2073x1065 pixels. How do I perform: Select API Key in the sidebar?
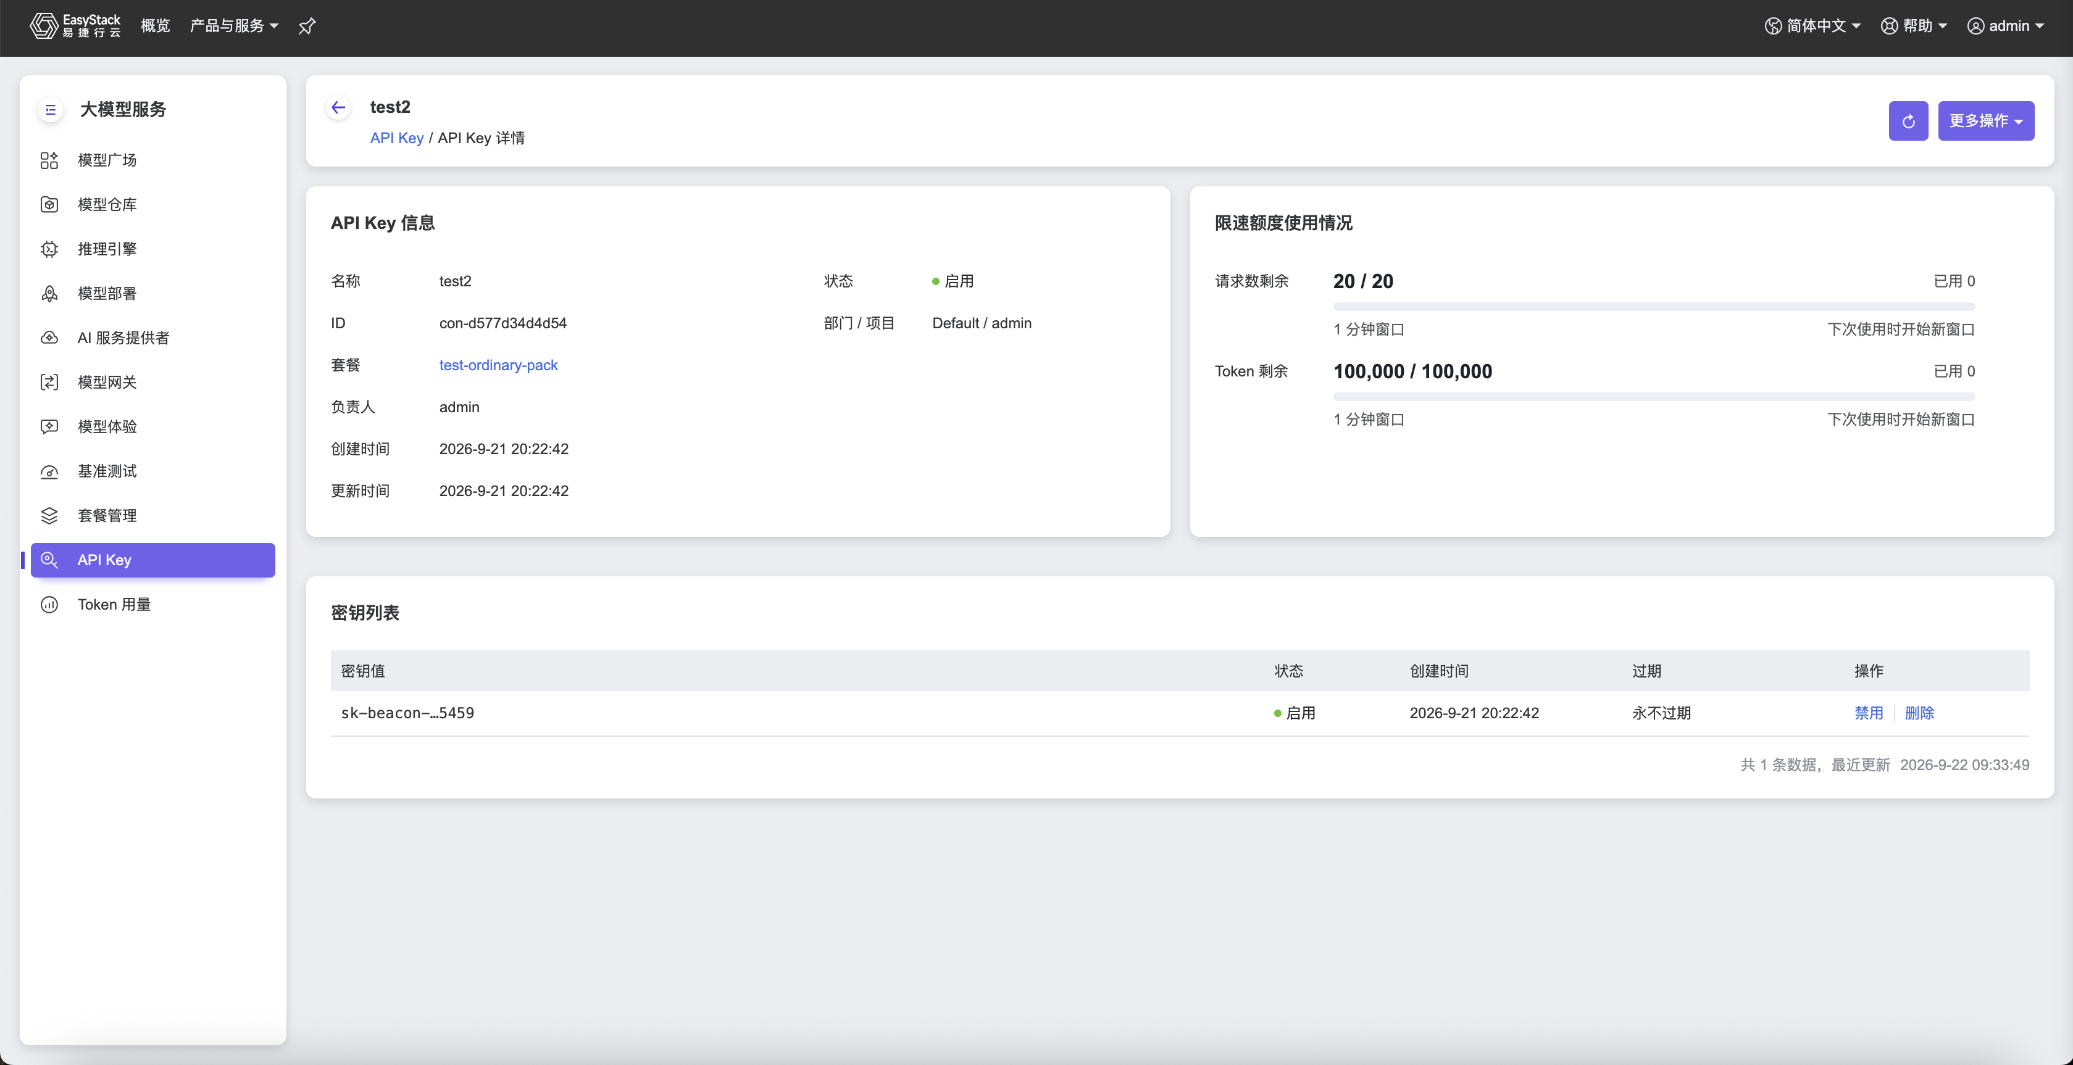[153, 560]
